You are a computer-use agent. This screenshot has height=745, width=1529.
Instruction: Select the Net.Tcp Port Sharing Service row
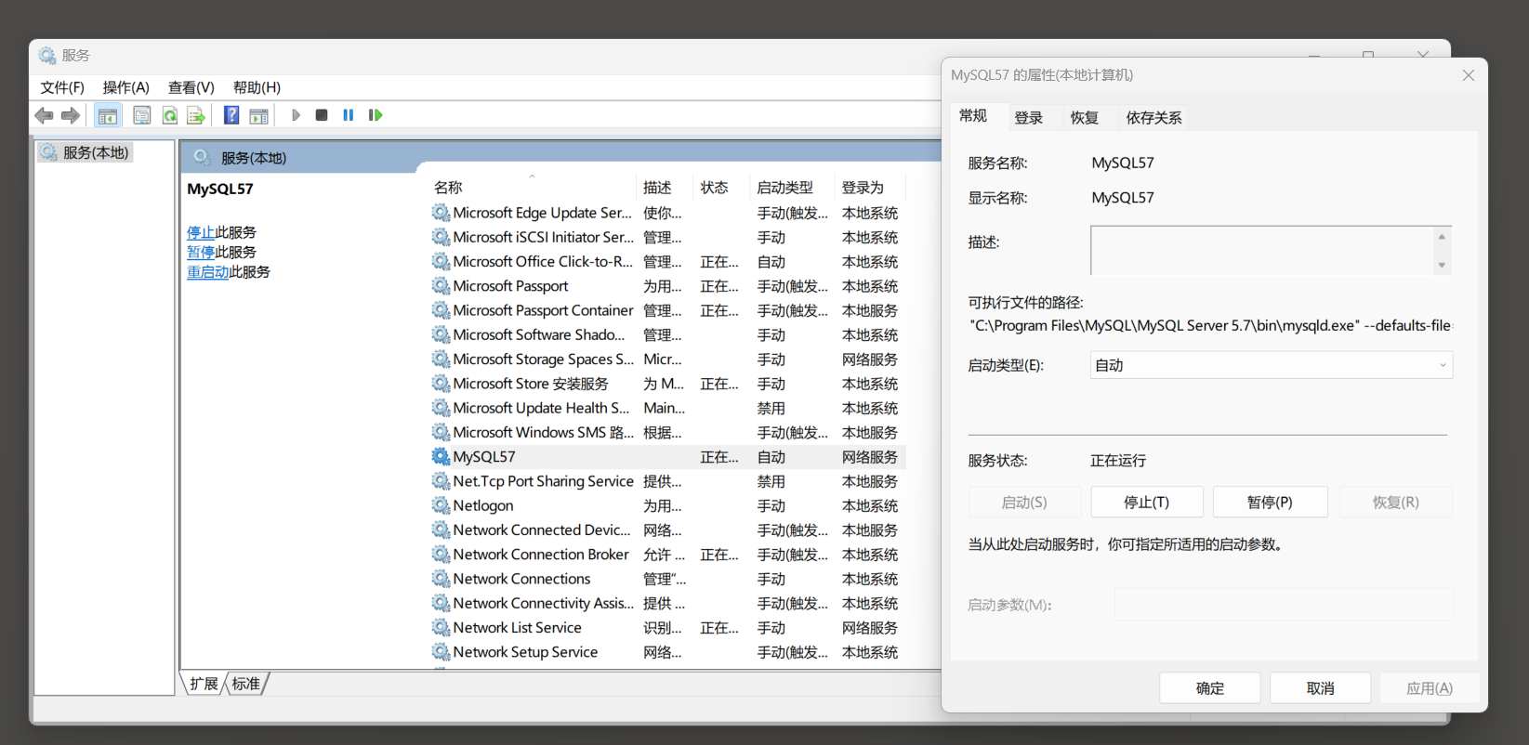tap(667, 481)
